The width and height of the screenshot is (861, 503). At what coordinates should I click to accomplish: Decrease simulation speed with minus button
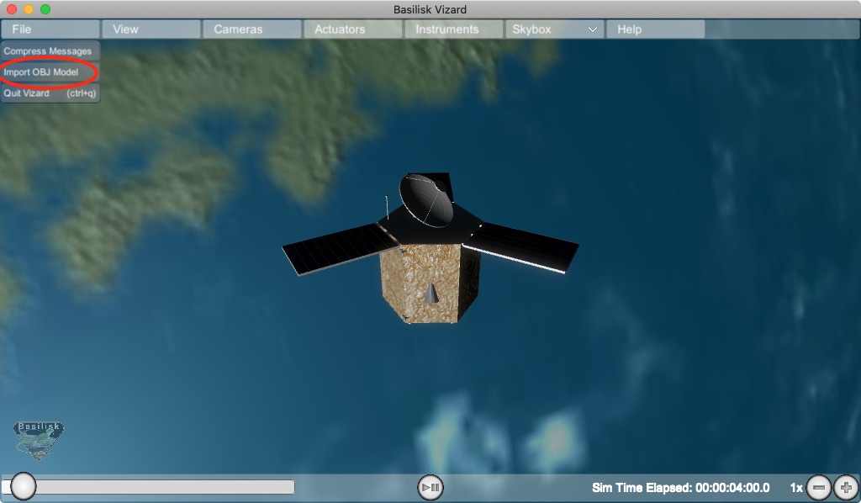[x=819, y=487]
